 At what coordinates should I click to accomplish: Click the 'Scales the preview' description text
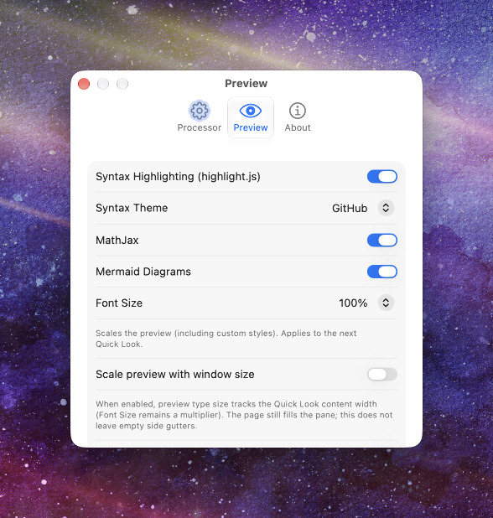pyautogui.click(x=226, y=339)
